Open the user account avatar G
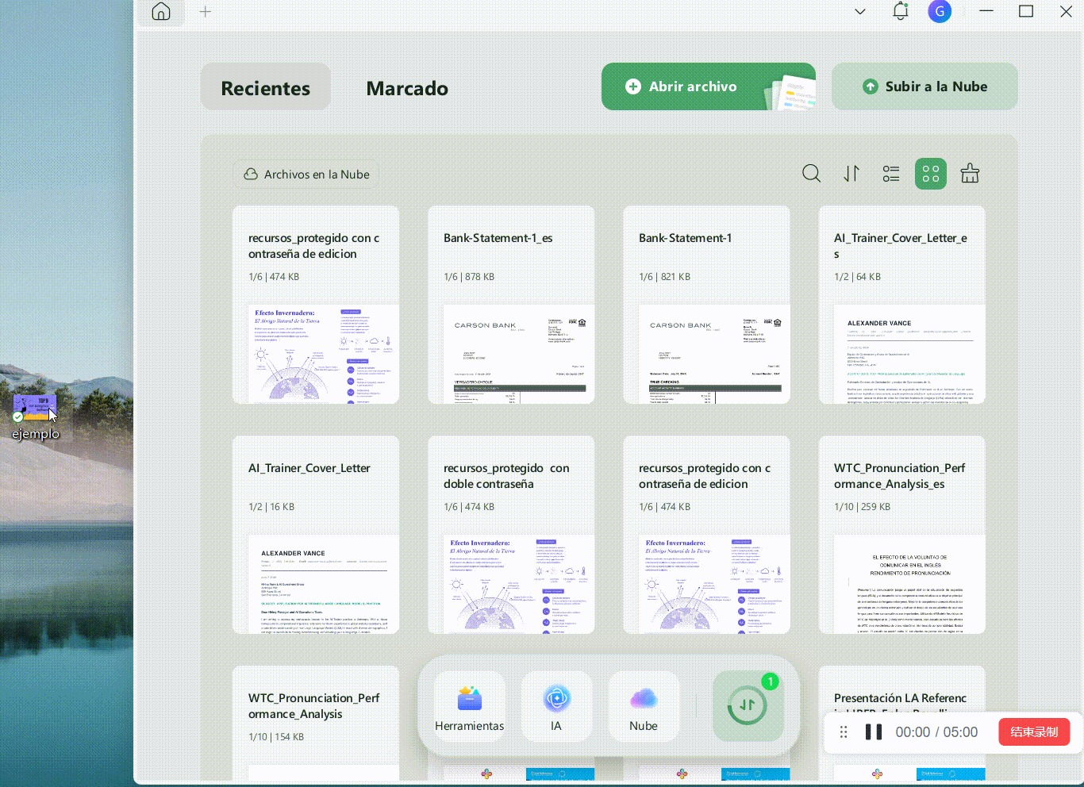Screen dimensions: 1084x787 940,11
